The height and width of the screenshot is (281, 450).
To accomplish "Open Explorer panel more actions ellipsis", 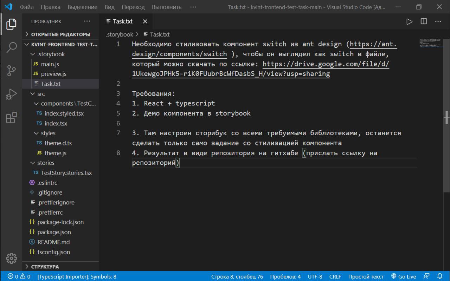I will pyautogui.click(x=87, y=21).
